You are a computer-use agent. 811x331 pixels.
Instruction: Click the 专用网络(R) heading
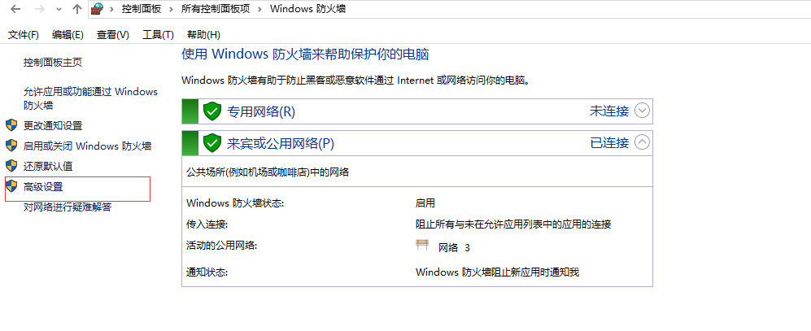tap(261, 111)
